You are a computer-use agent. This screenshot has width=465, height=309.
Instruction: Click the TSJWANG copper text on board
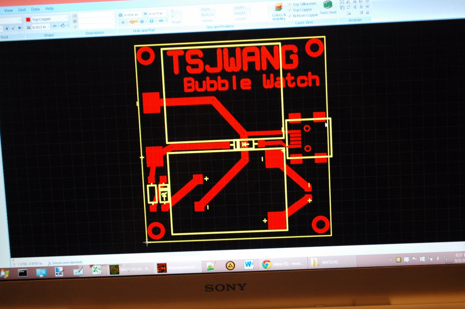pos(233,60)
